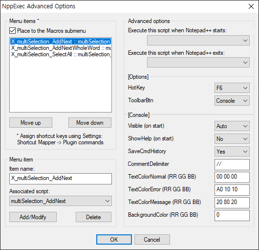Uncheck Place to the Macros submenu
The height and width of the screenshot is (250, 259).
tap(13, 31)
